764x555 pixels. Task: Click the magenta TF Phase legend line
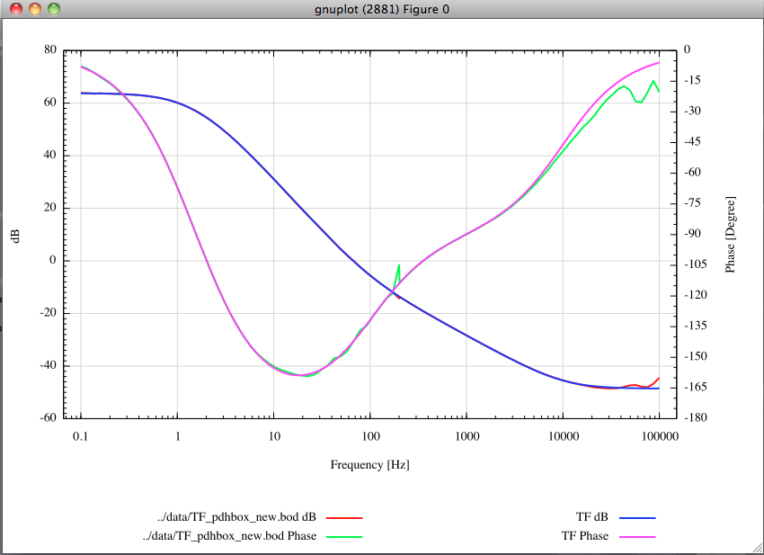click(x=637, y=537)
